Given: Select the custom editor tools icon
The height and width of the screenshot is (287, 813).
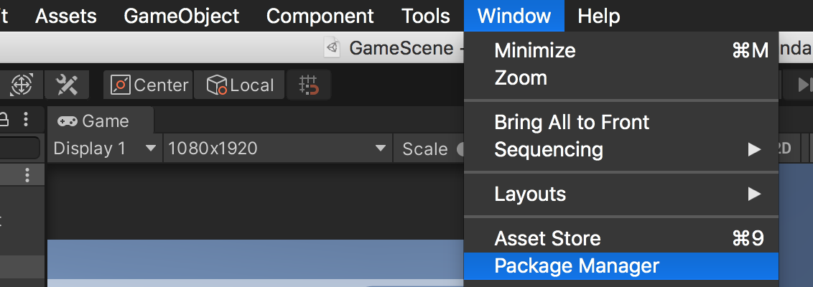Looking at the screenshot, I should click(67, 85).
